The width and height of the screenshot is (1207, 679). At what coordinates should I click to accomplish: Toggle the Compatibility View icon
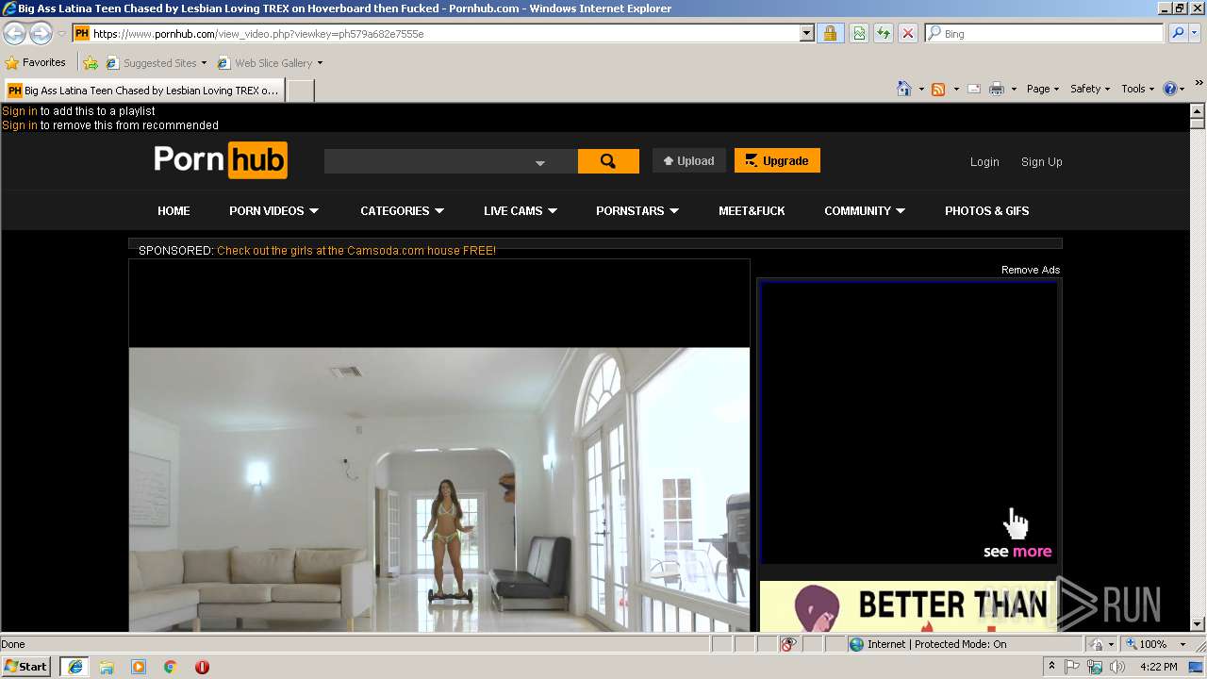coord(859,34)
